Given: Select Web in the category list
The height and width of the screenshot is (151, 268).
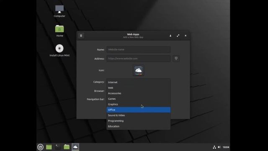Looking at the screenshot, I should coord(139,88).
